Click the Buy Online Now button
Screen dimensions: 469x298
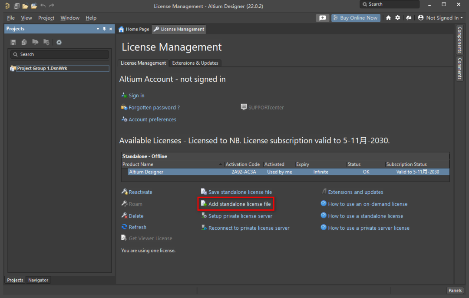coord(356,18)
